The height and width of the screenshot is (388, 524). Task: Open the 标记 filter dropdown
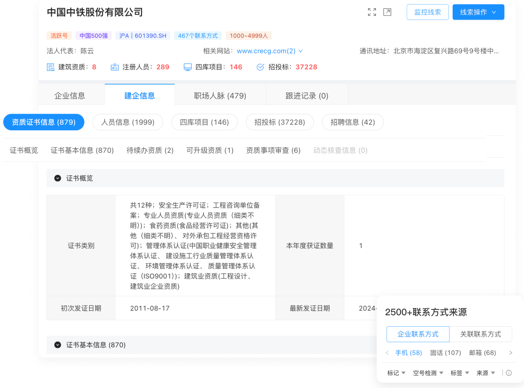tap(396, 373)
